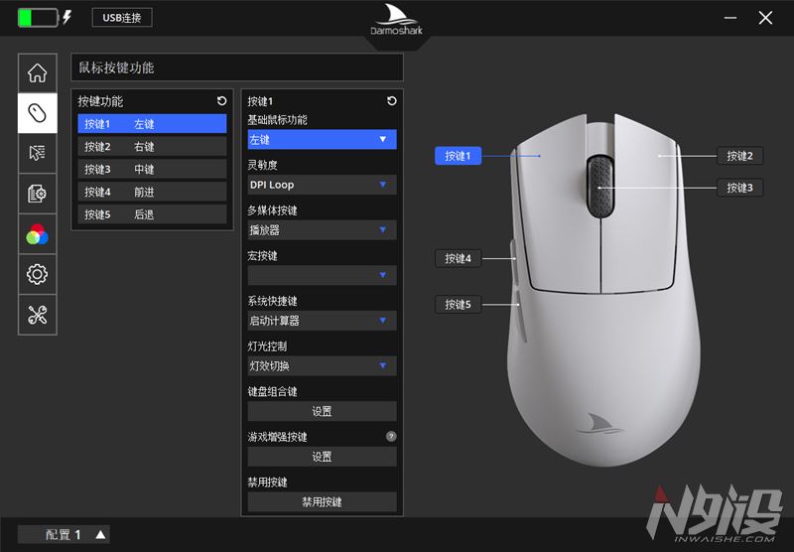Click the 按键3 label on mouse diagram
This screenshot has height=552, width=794.
pyautogui.click(x=739, y=188)
